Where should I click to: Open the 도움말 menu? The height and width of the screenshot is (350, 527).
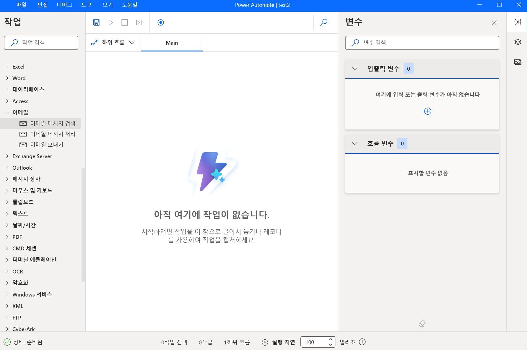(x=130, y=5)
